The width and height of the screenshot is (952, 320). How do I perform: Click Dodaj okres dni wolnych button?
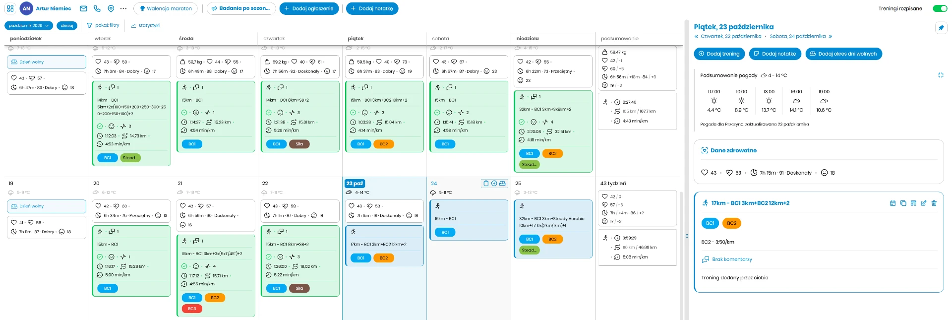click(x=843, y=54)
